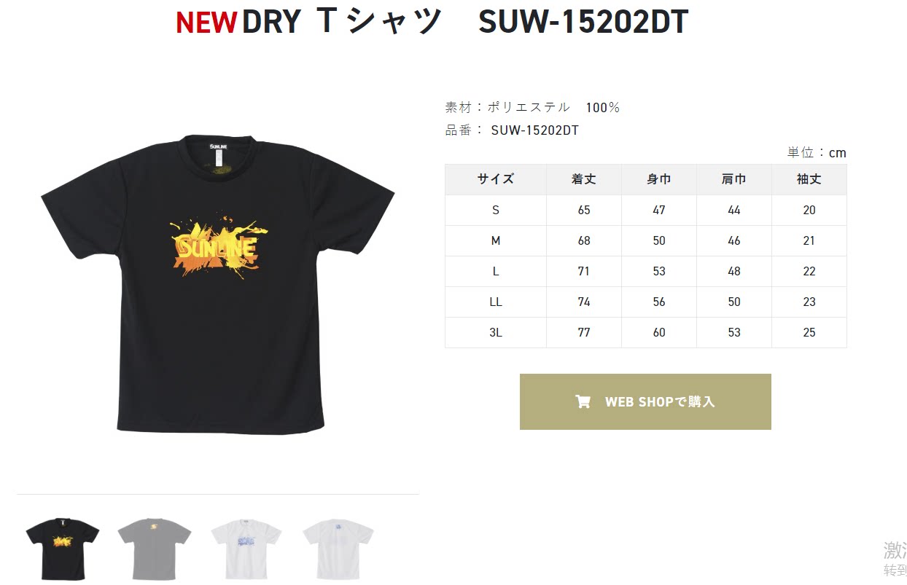Click the shopping cart icon on the buy button
Image resolution: width=907 pixels, height=585 pixels.
coord(583,401)
